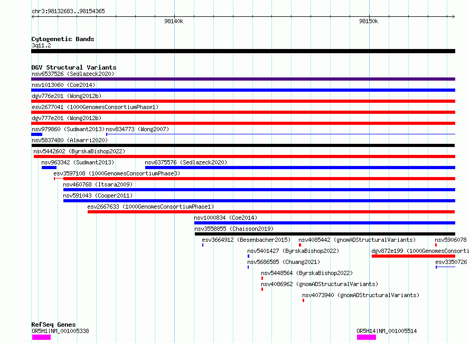Screen dimensions: 470x343
Task: Click the nsv5906078 label
Action: (x=450, y=240)
